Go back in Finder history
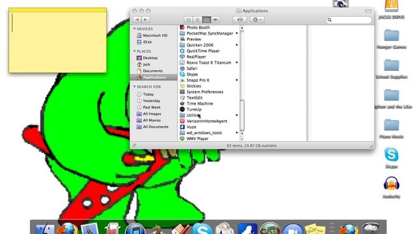Viewport: 417px width, 234px height. click(137, 19)
